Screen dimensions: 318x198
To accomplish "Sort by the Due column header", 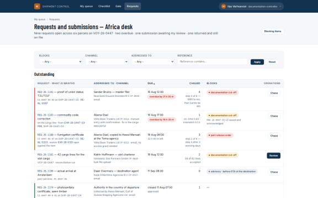I will 151,83.
